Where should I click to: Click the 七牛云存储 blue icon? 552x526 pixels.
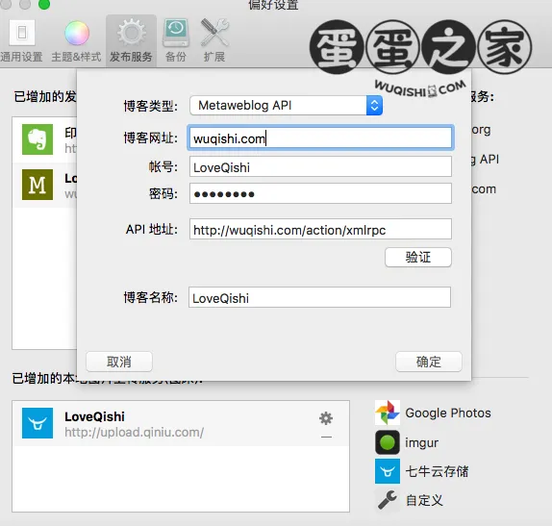388,471
